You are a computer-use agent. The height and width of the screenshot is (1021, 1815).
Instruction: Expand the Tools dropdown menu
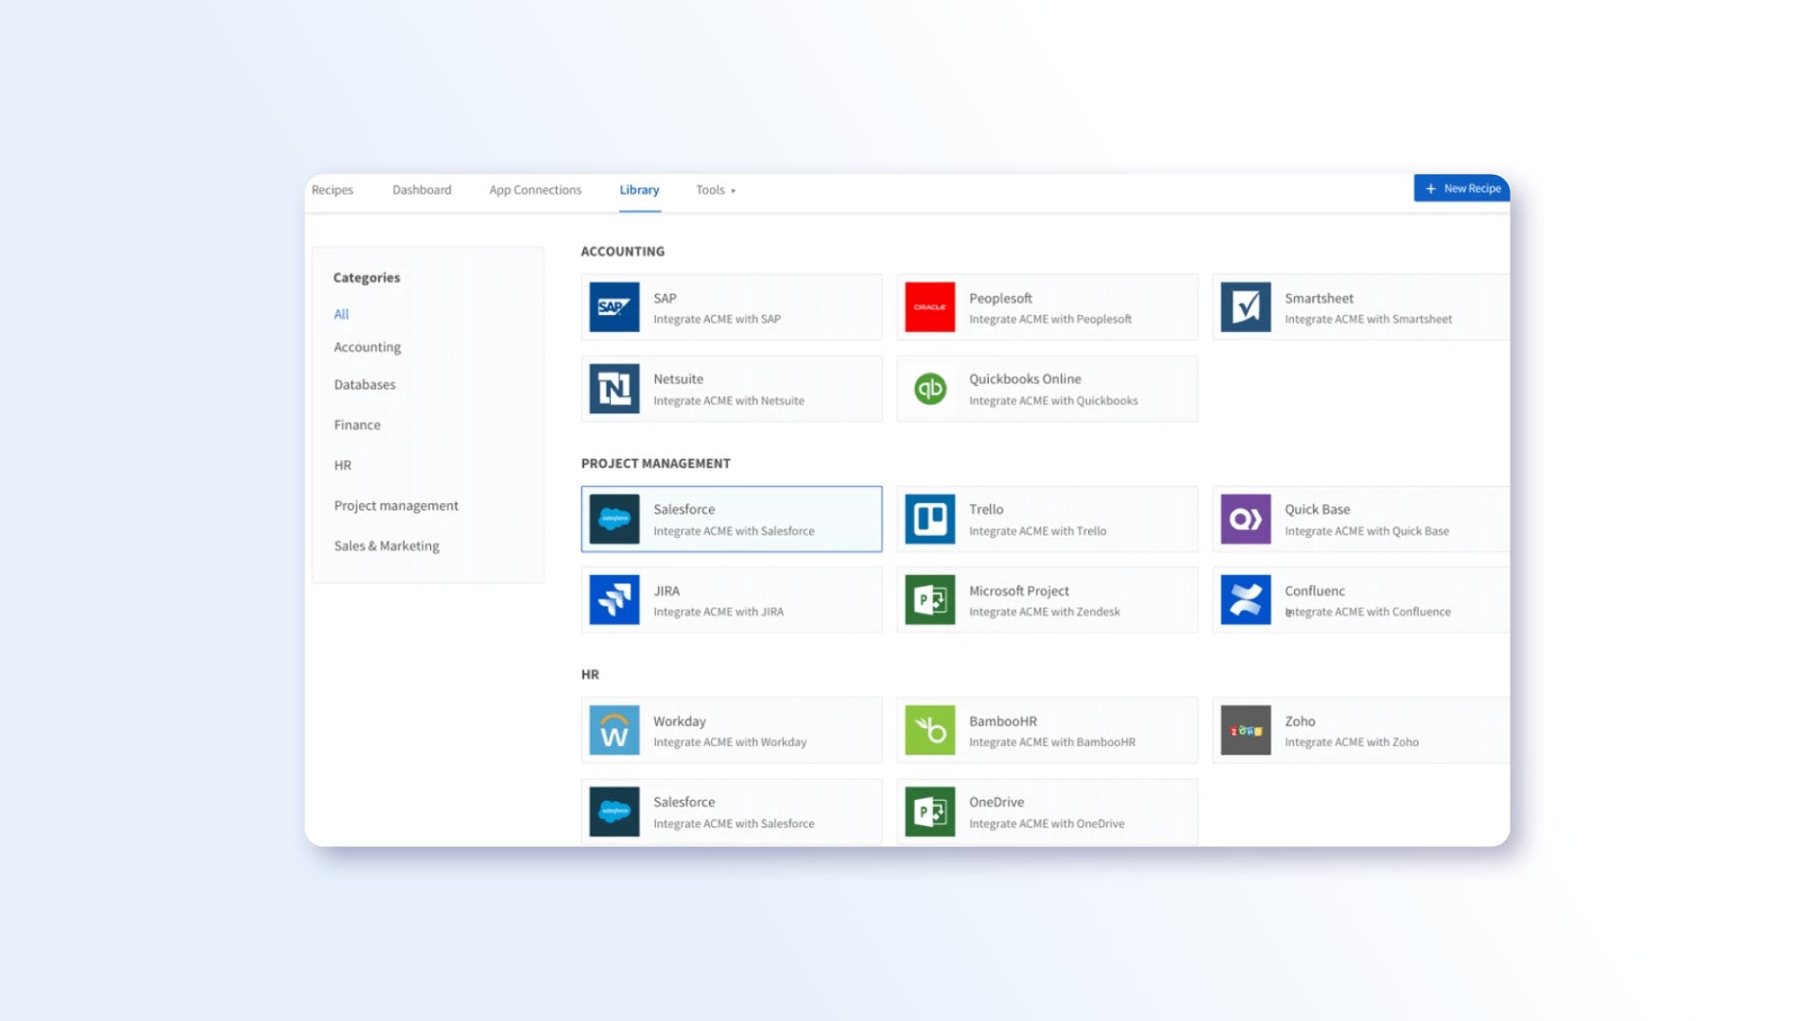click(716, 190)
